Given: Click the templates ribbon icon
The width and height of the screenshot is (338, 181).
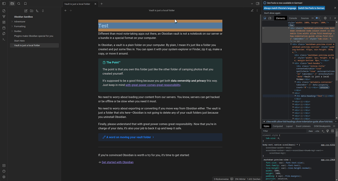Looking at the screenshot, I should [x=4, y=34].
